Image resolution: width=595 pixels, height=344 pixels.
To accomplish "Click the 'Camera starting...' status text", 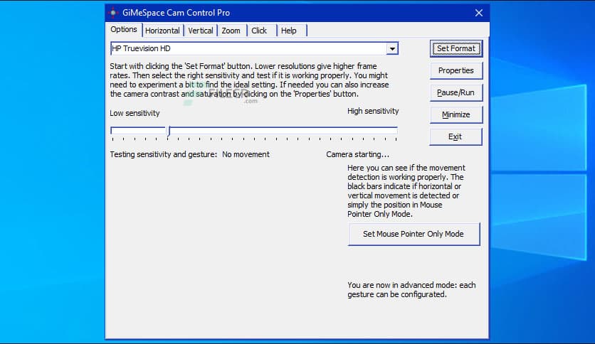I will 357,154.
